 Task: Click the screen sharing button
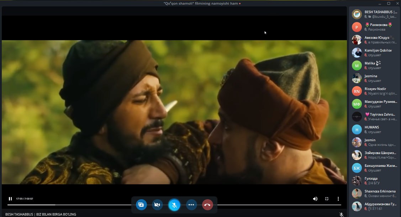(141, 205)
